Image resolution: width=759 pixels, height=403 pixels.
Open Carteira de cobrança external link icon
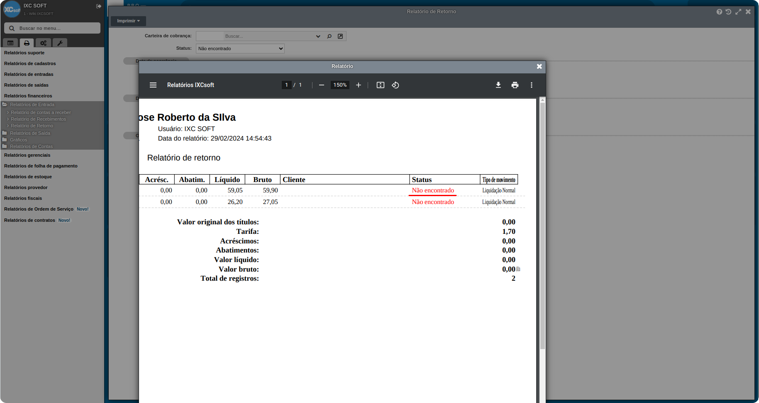click(x=340, y=36)
